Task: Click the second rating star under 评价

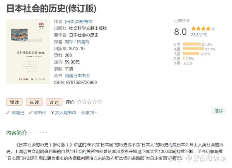Action: [x=84, y=102]
